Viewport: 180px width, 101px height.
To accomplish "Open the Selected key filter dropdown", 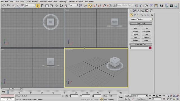I will 139,96.
